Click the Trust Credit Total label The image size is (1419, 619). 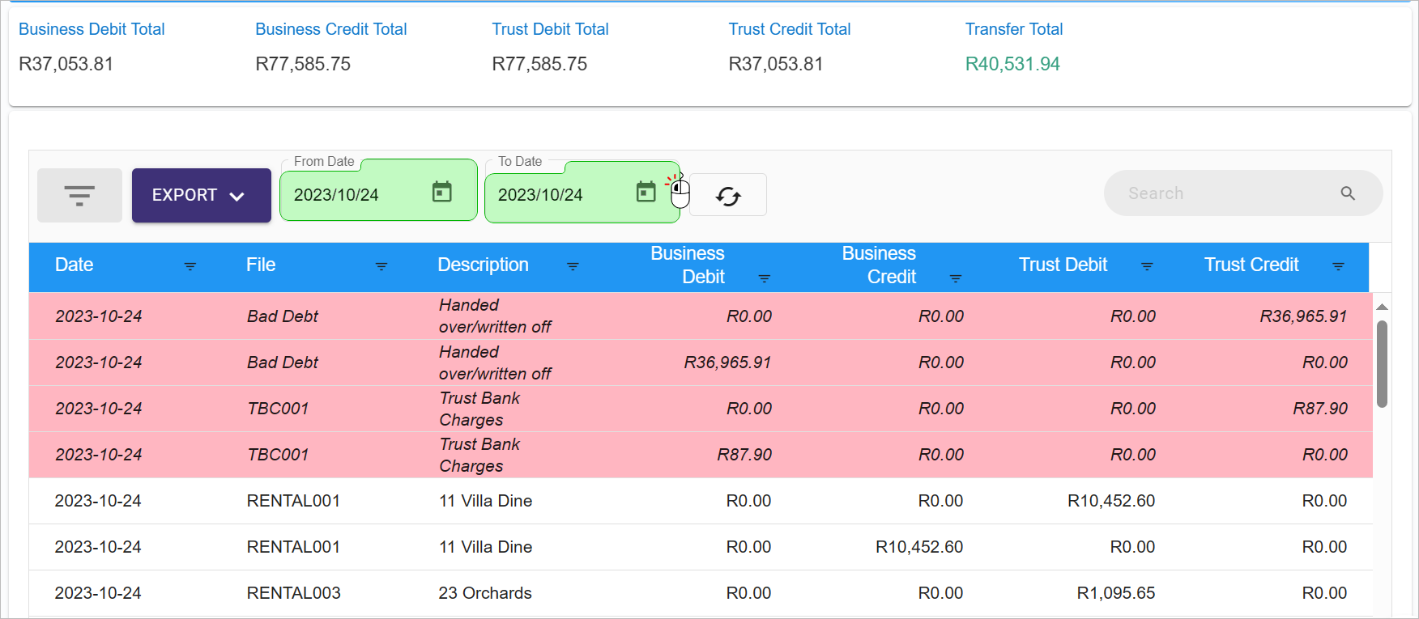point(790,29)
